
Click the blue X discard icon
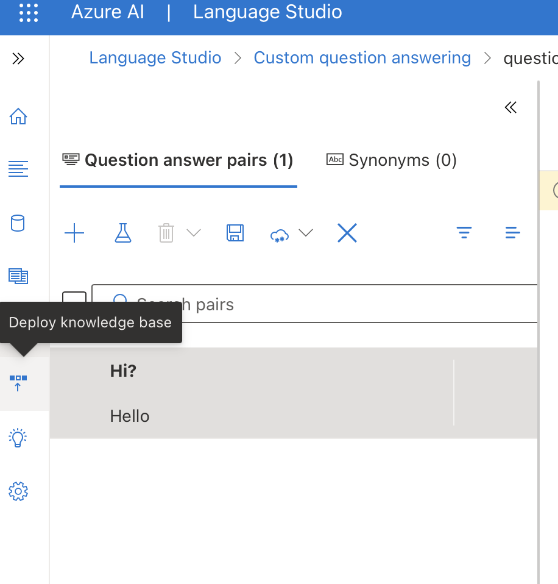[347, 233]
